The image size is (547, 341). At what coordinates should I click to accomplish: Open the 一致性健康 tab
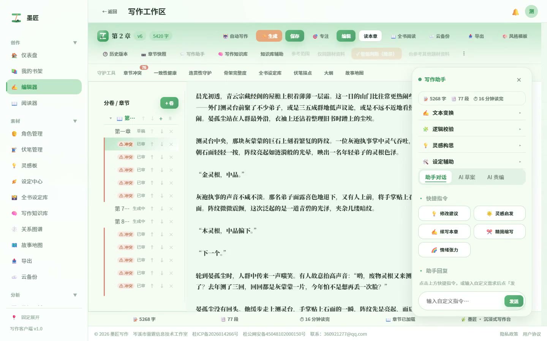[165, 73]
